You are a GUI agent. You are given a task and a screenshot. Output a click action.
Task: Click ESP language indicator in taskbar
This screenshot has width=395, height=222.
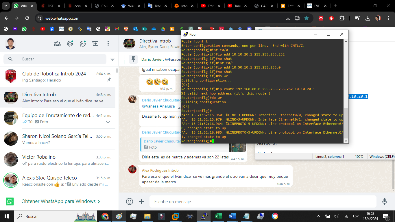(356, 216)
